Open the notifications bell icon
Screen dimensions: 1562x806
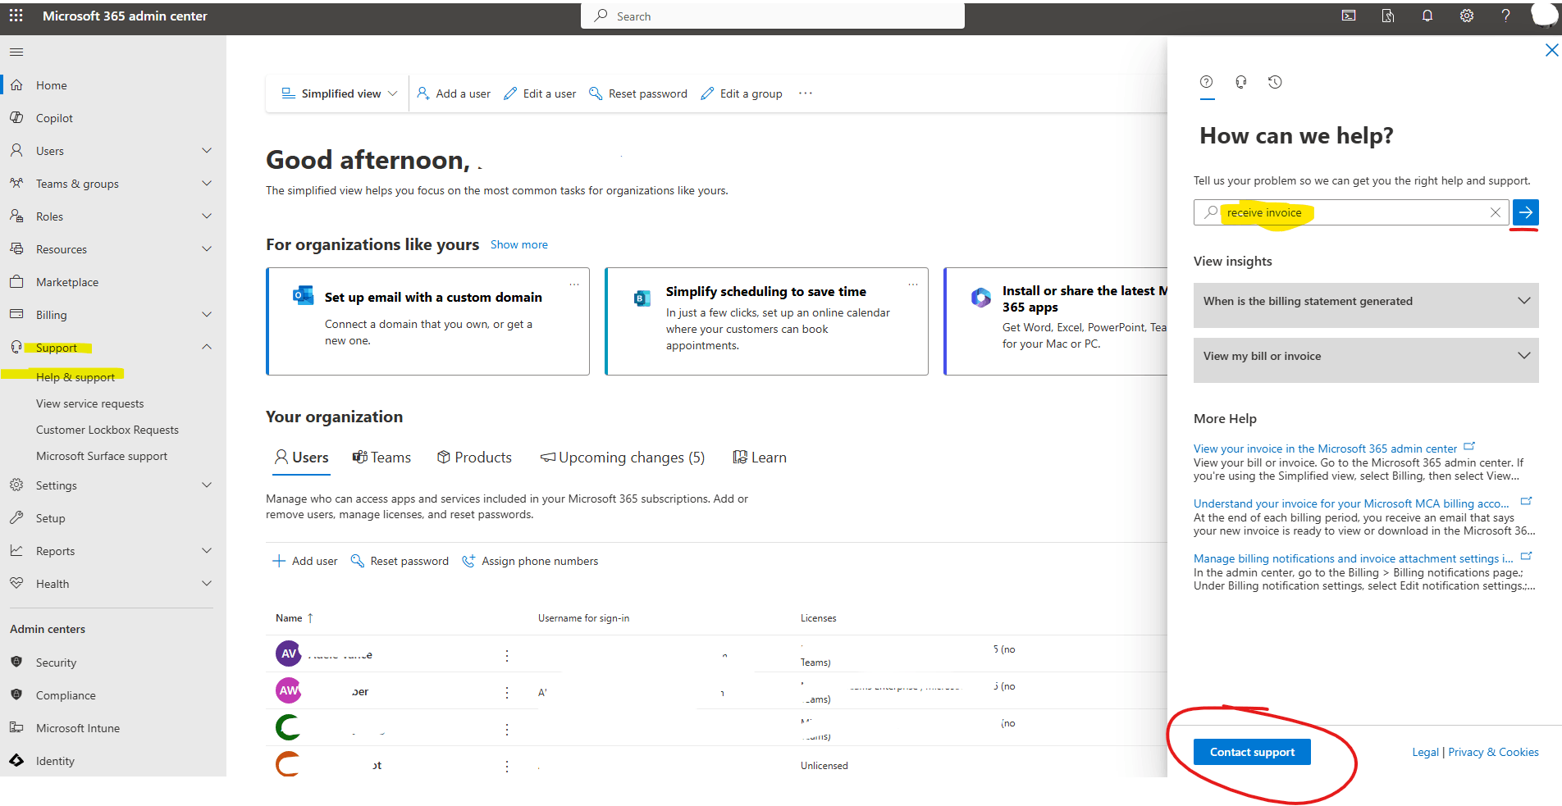tap(1427, 16)
